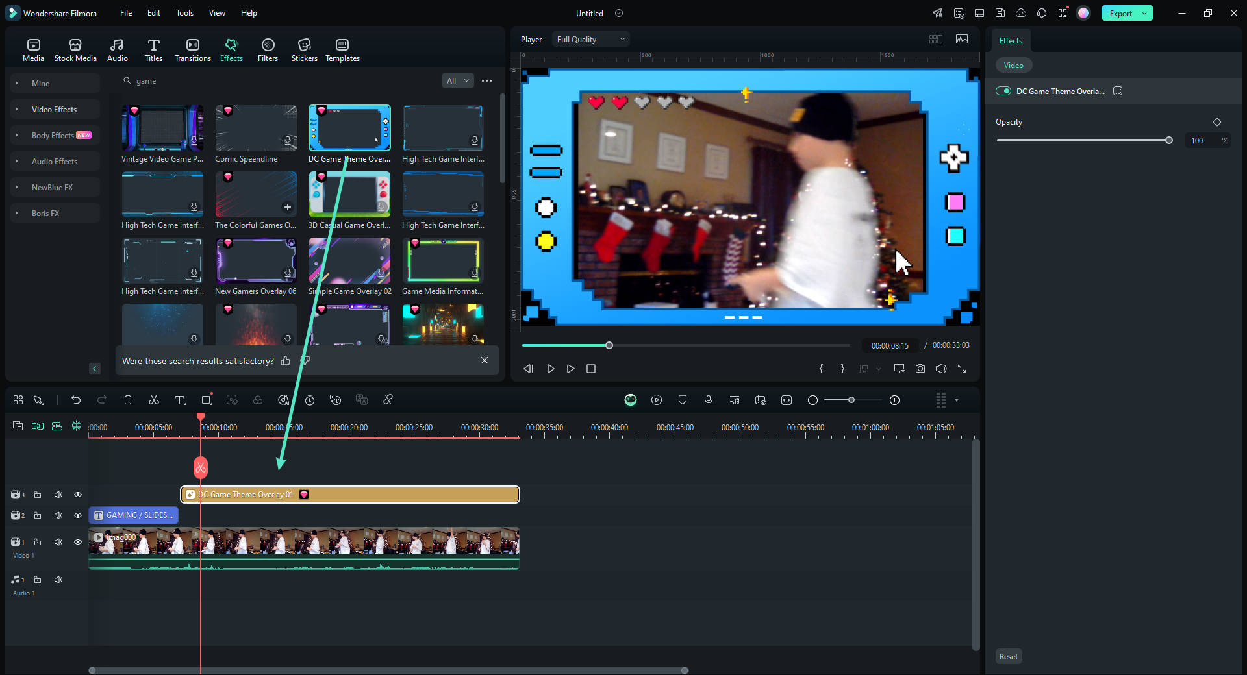Zoom in the timeline with plus button
This screenshot has height=675, width=1247.
(894, 400)
